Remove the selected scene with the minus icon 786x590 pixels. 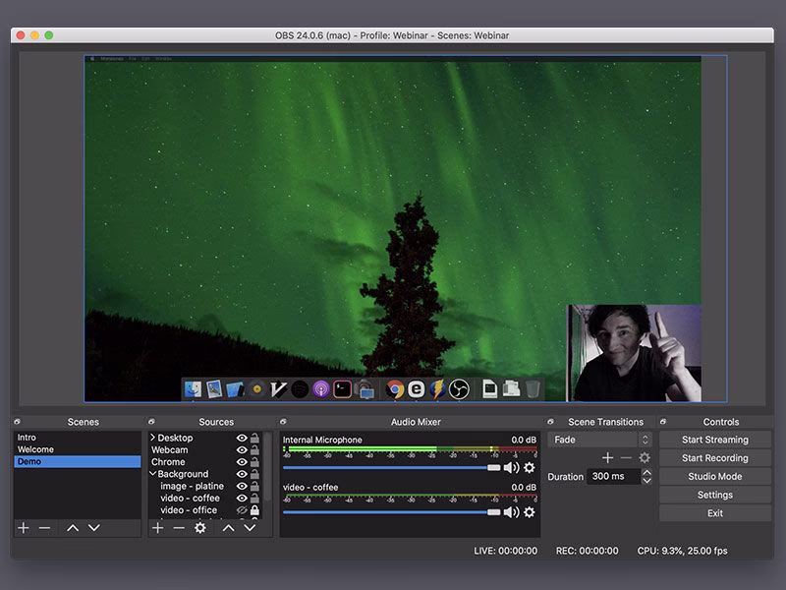pyautogui.click(x=44, y=528)
